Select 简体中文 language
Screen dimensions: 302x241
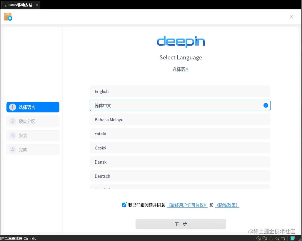pos(180,105)
